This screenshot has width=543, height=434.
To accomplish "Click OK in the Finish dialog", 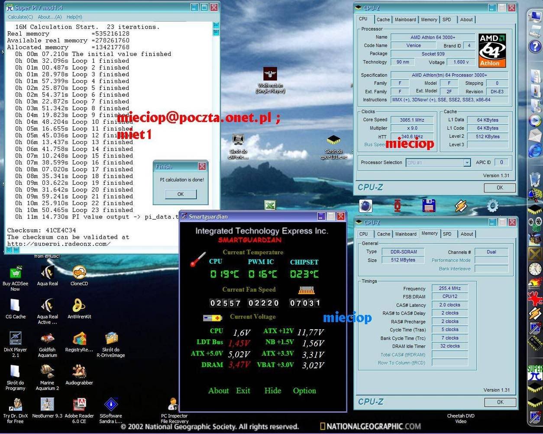I will point(181,194).
